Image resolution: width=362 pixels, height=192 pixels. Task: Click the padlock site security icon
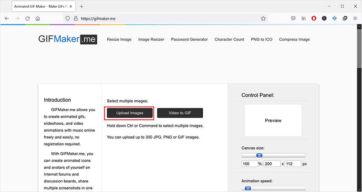(76, 19)
